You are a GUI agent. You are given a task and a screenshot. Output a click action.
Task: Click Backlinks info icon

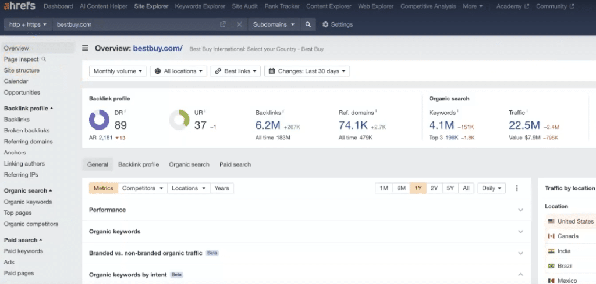[x=283, y=111]
